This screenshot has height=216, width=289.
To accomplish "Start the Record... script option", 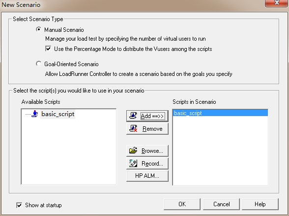I will coord(147,164).
